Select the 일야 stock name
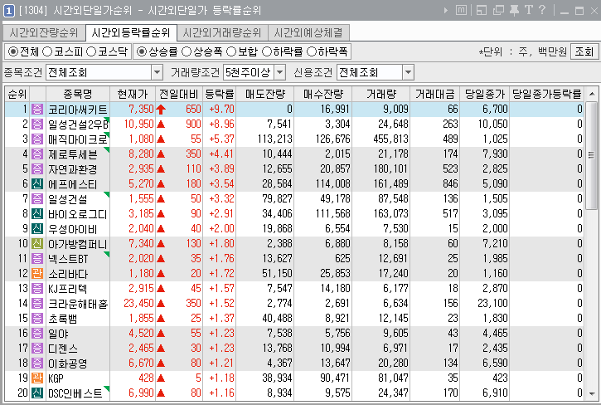 pyautogui.click(x=58, y=334)
